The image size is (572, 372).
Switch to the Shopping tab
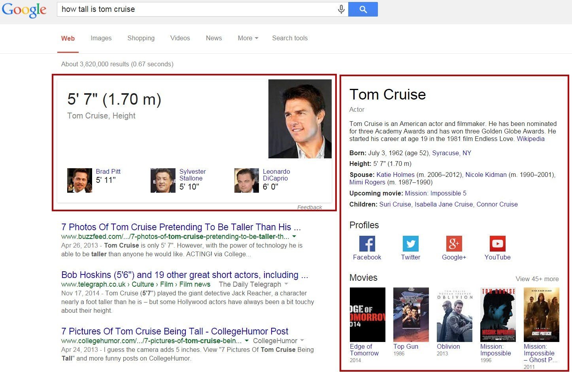coord(141,38)
